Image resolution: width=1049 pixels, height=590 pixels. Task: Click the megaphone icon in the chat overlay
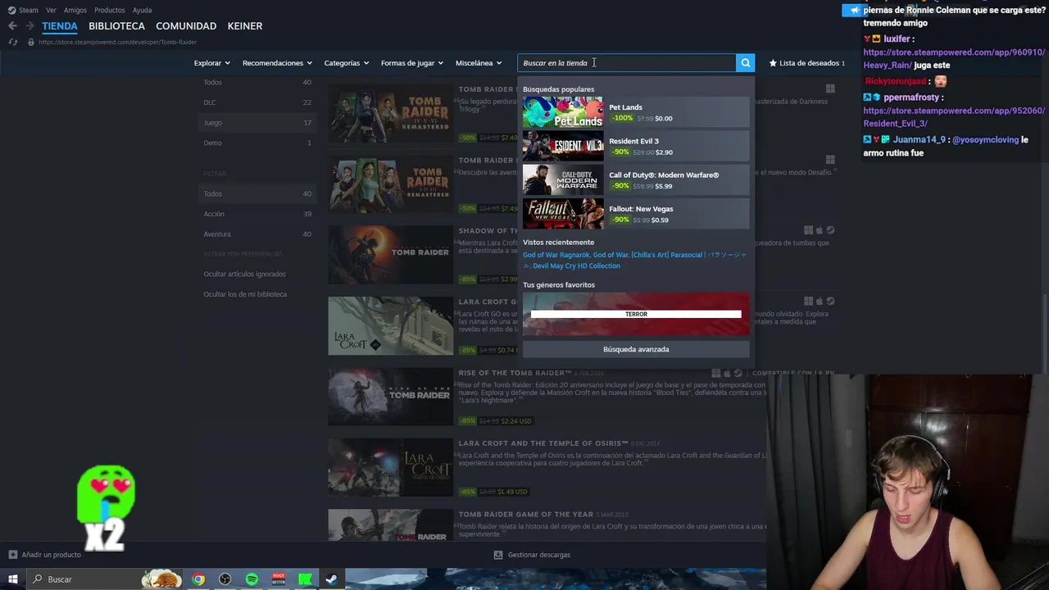pyautogui.click(x=855, y=11)
